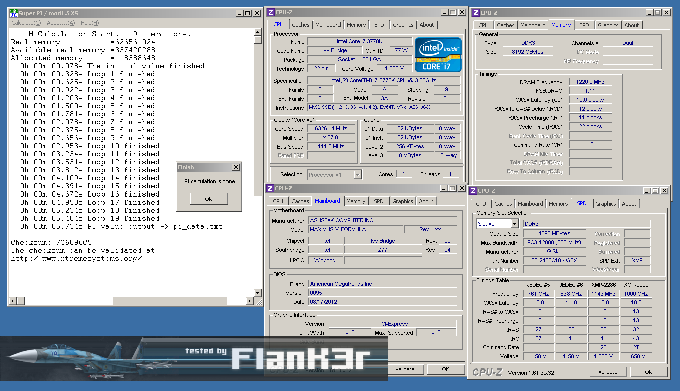Open CPU tab in the Mainboard window
Screen dimensions: 680x391
(278, 201)
